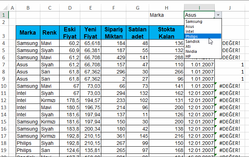249x157 pixels.
Task: Select stock value 288 cell
Action: pos(167,57)
